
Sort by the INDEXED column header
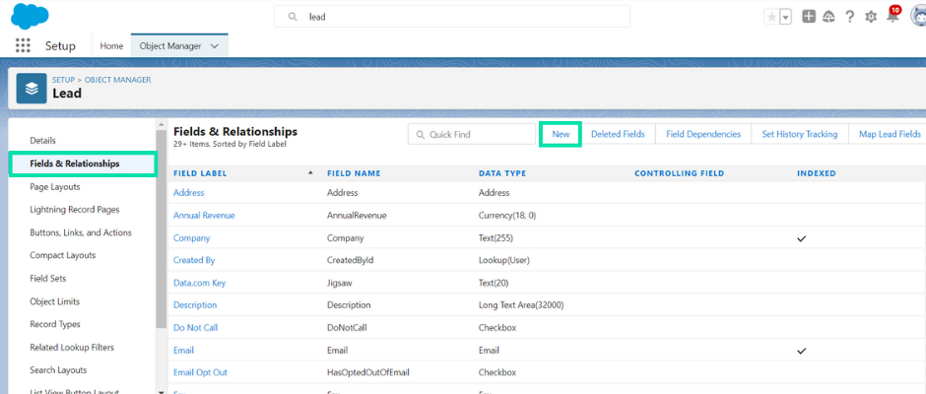click(816, 173)
